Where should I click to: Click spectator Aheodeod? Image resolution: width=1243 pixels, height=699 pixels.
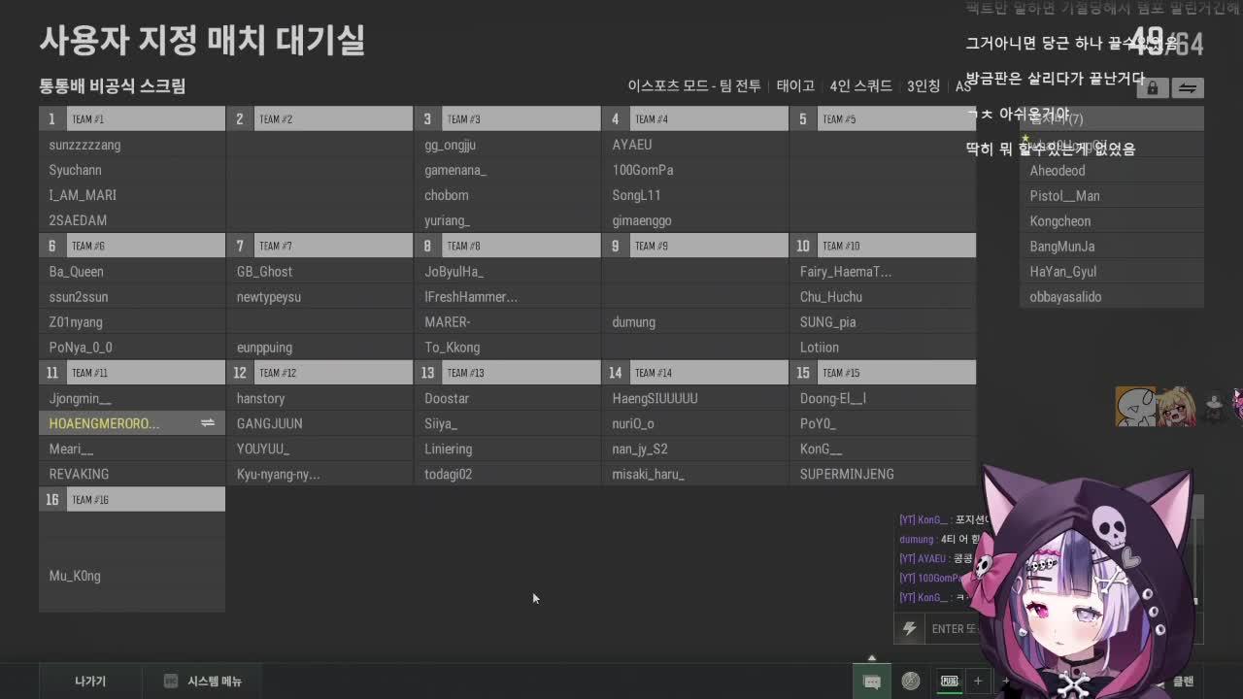pyautogui.click(x=1058, y=171)
